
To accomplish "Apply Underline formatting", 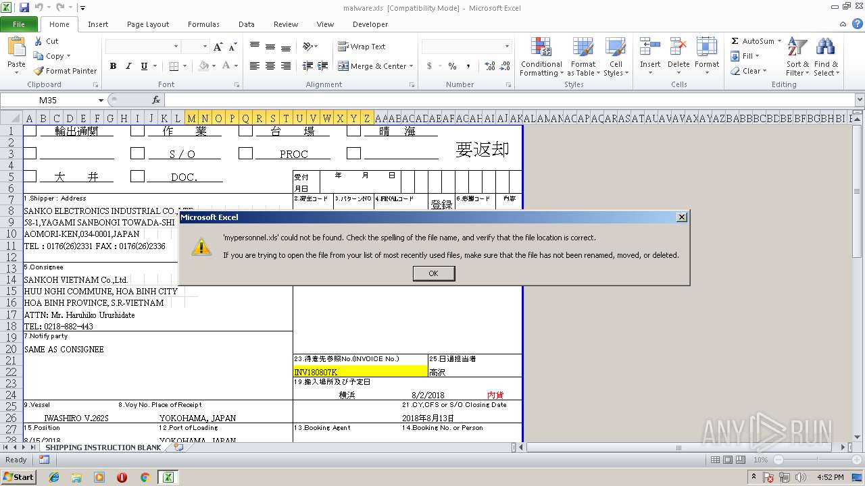I will click(x=144, y=66).
